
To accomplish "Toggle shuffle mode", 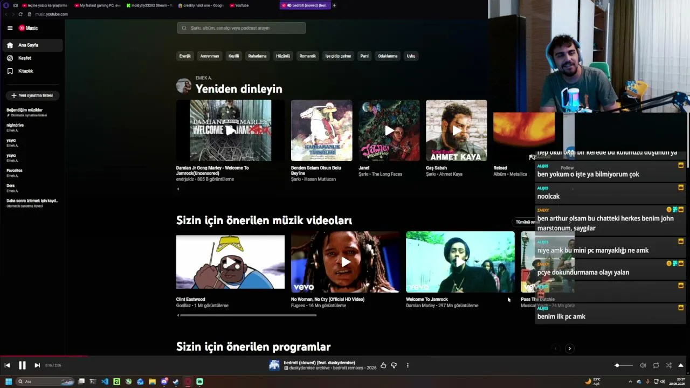I will [x=669, y=365].
